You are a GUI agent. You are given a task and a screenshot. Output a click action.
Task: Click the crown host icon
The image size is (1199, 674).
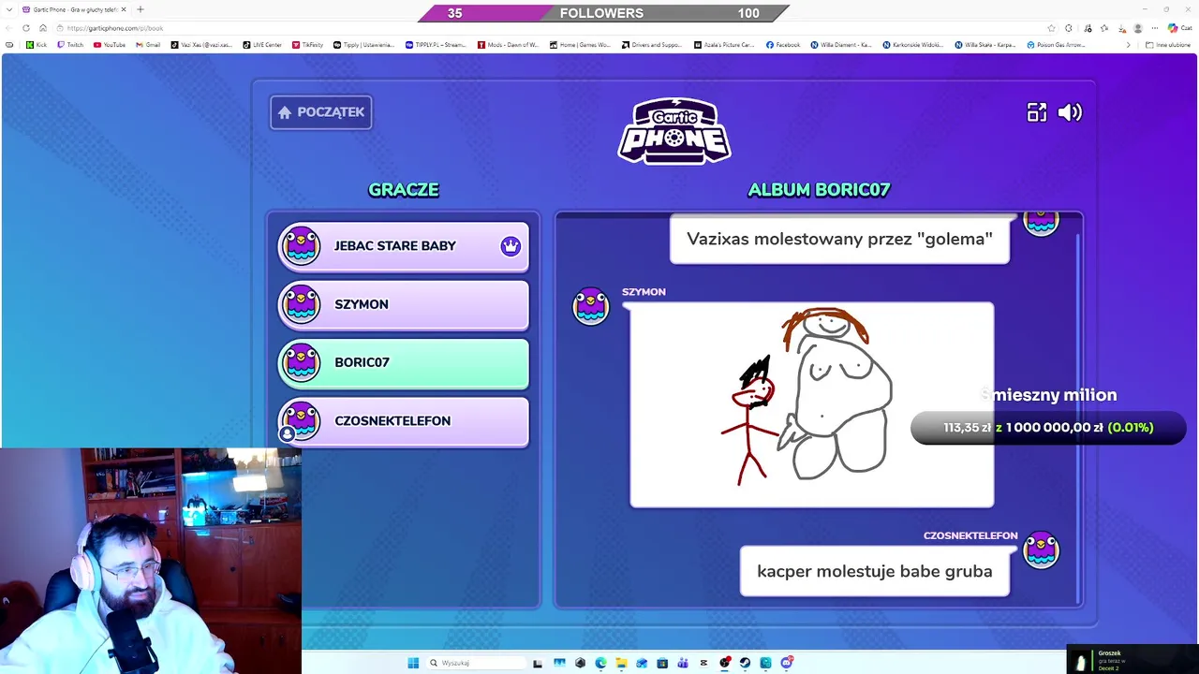tap(510, 246)
